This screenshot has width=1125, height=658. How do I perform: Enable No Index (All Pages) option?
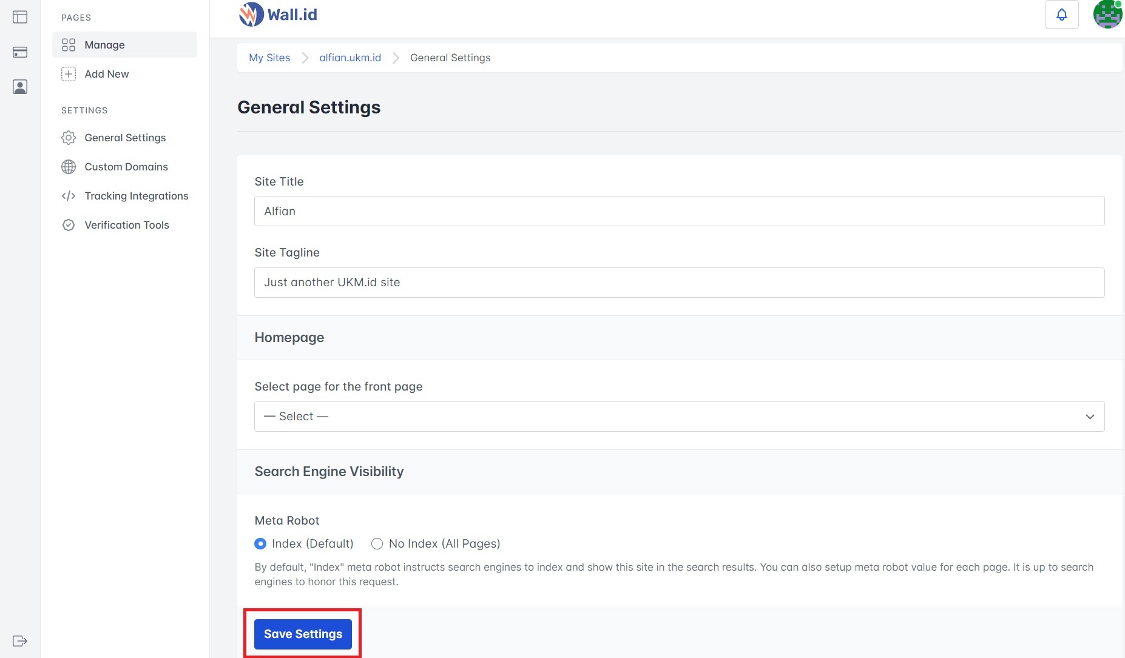pyautogui.click(x=377, y=544)
